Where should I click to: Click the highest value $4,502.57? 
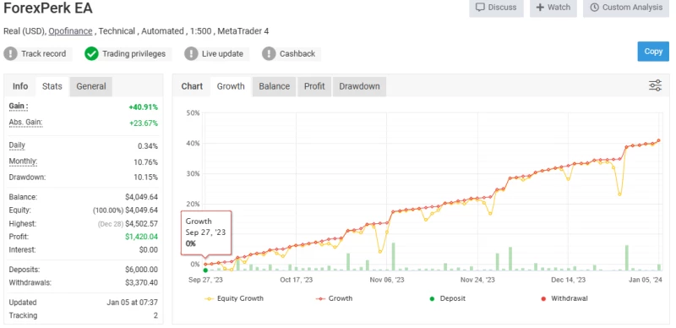(141, 223)
